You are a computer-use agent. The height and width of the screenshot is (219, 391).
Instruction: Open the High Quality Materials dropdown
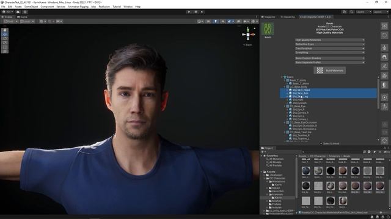pyautogui.click(x=330, y=40)
